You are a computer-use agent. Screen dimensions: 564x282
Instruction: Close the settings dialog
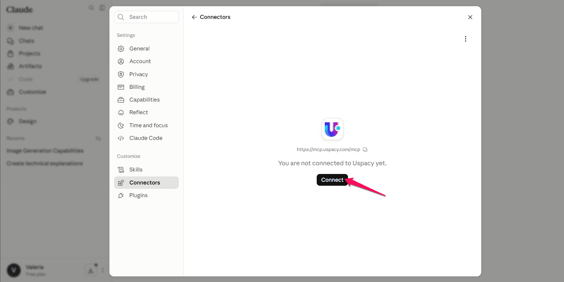pyautogui.click(x=470, y=17)
